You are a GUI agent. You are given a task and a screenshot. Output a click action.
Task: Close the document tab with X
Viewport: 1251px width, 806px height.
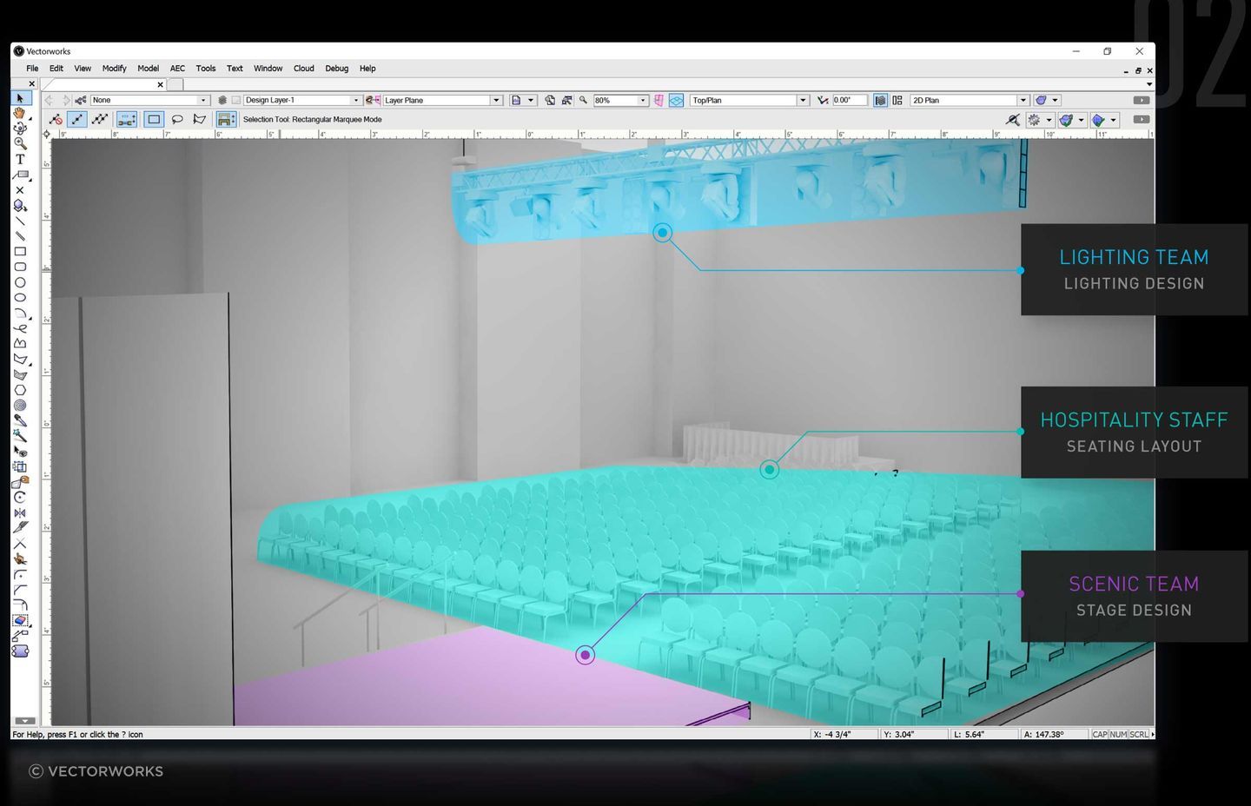tap(160, 85)
